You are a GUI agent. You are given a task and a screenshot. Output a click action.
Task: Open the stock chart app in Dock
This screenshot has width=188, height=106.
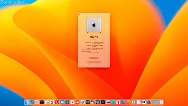point(32,102)
